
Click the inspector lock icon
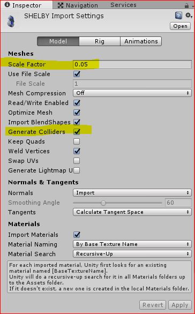(186, 5)
